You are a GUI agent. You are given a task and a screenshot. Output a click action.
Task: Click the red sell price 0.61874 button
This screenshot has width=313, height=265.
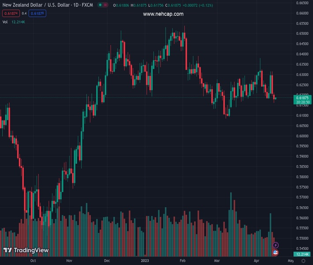click(x=10, y=13)
